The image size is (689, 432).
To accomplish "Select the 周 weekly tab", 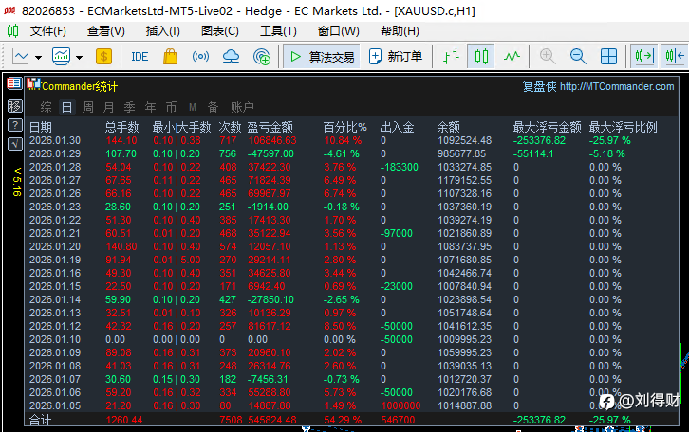I will click(88, 107).
